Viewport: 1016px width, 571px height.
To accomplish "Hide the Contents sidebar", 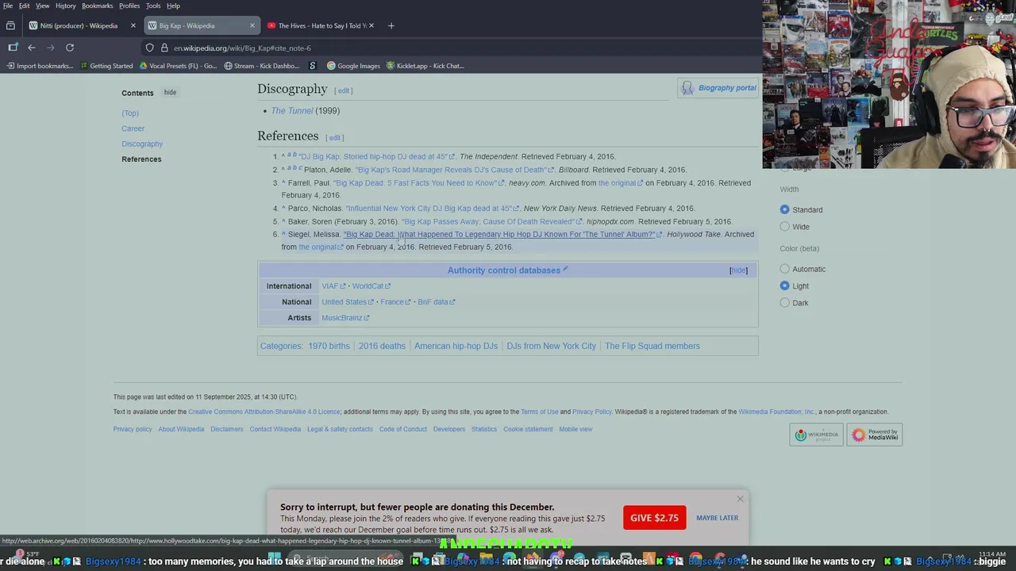I will coord(170,92).
